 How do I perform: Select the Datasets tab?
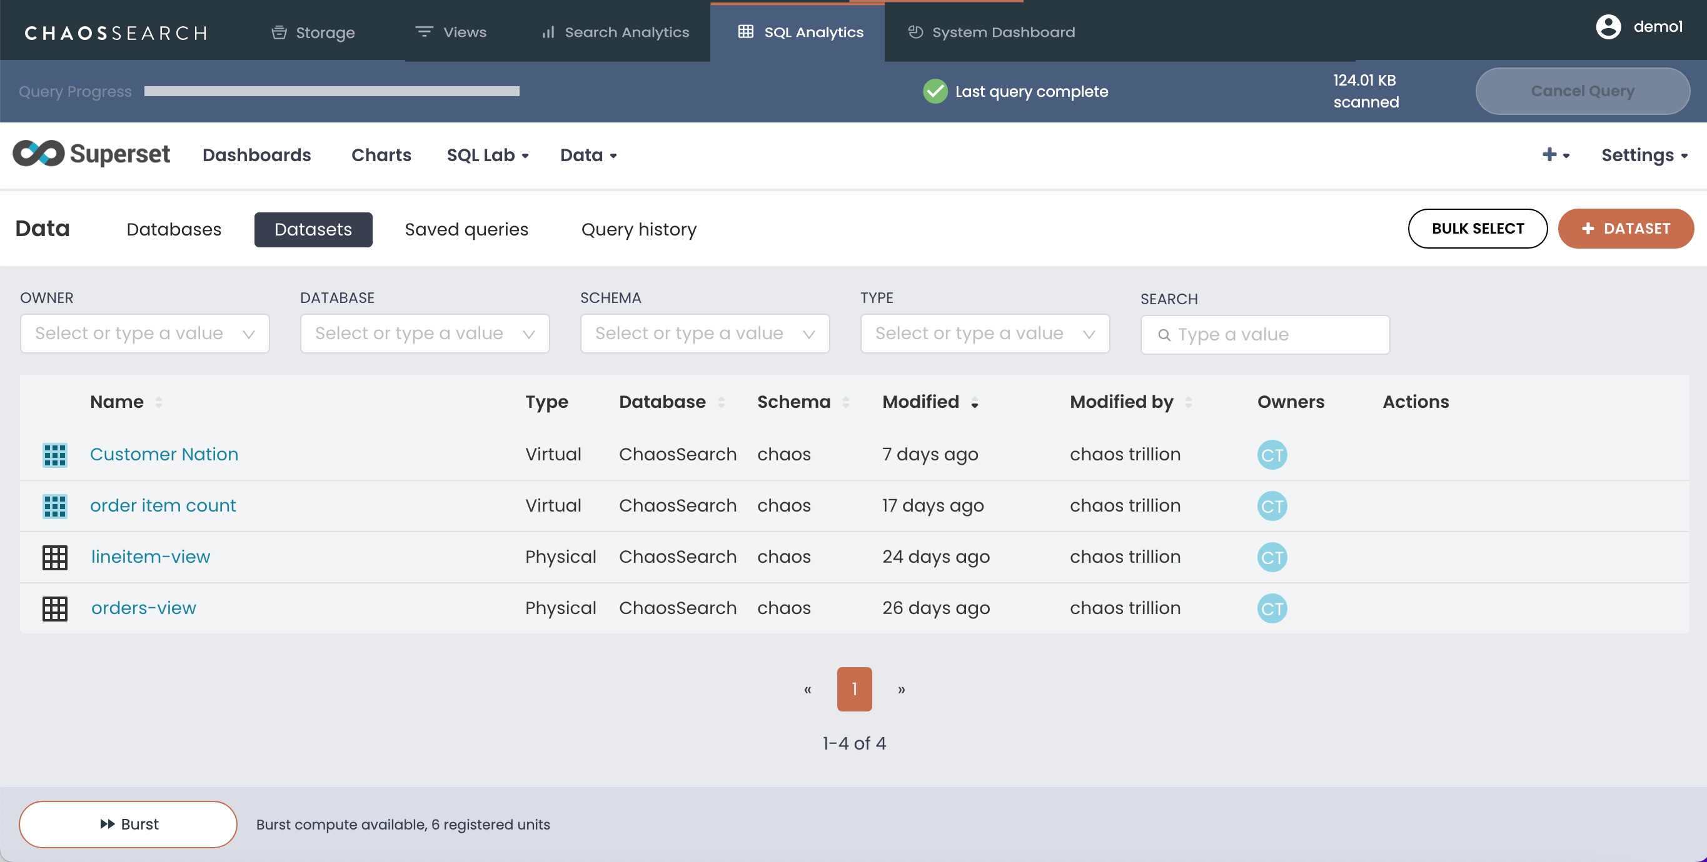tap(313, 229)
